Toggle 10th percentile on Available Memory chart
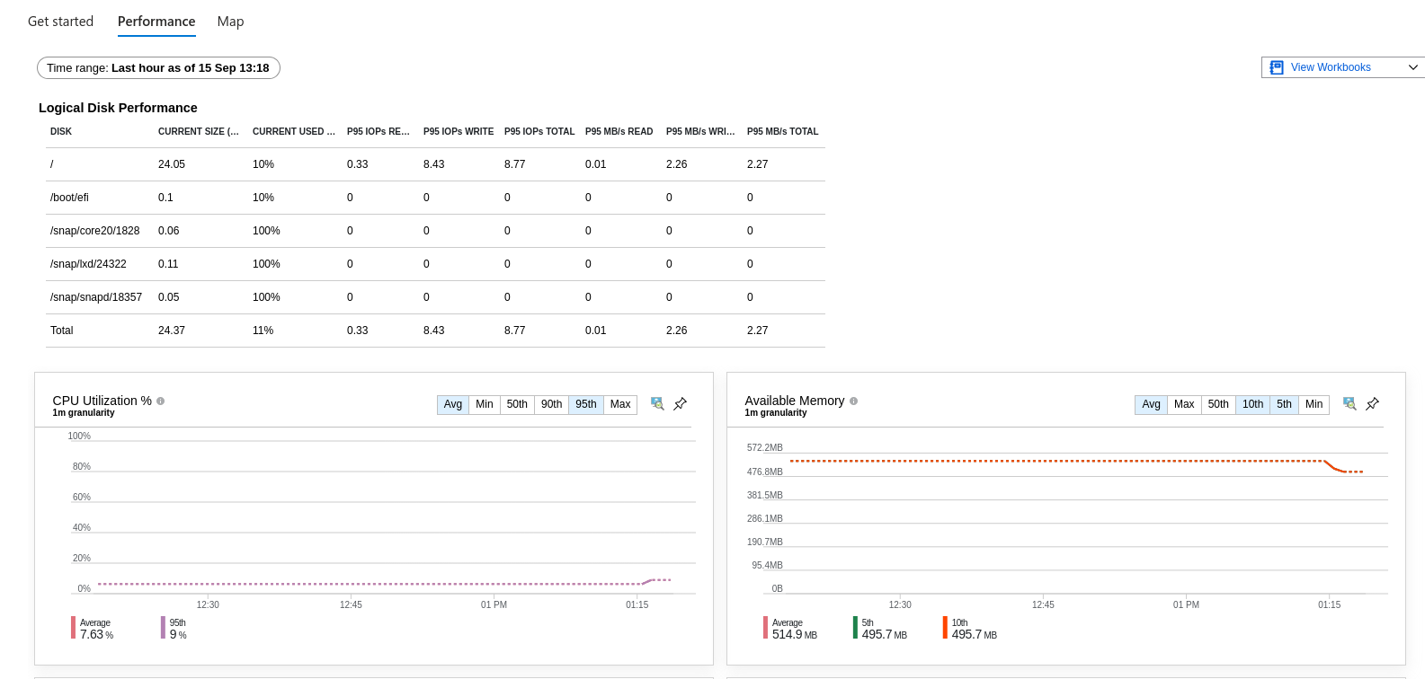The image size is (1425, 679). (1252, 405)
